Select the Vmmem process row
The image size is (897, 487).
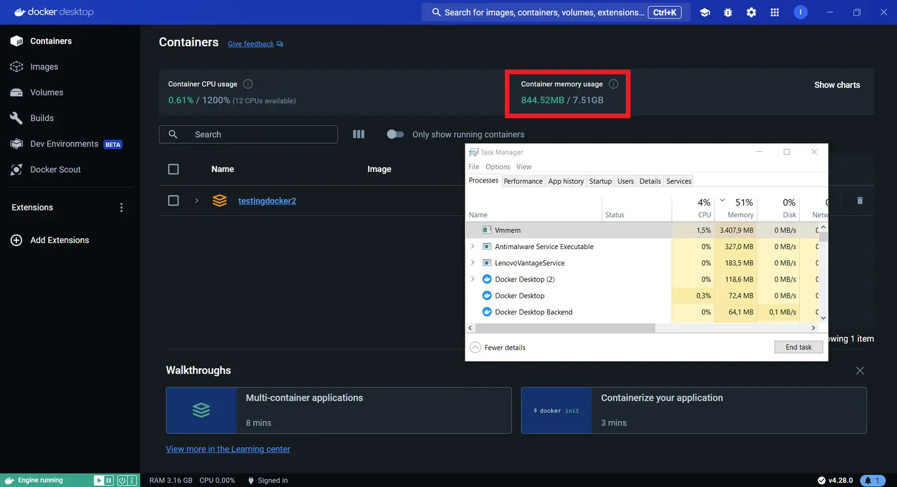click(x=642, y=230)
